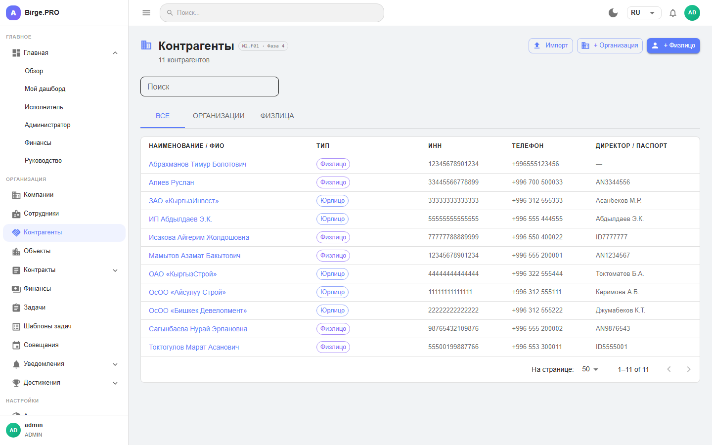Click the Задачи clipboard icon
712x445 pixels.
[15, 307]
